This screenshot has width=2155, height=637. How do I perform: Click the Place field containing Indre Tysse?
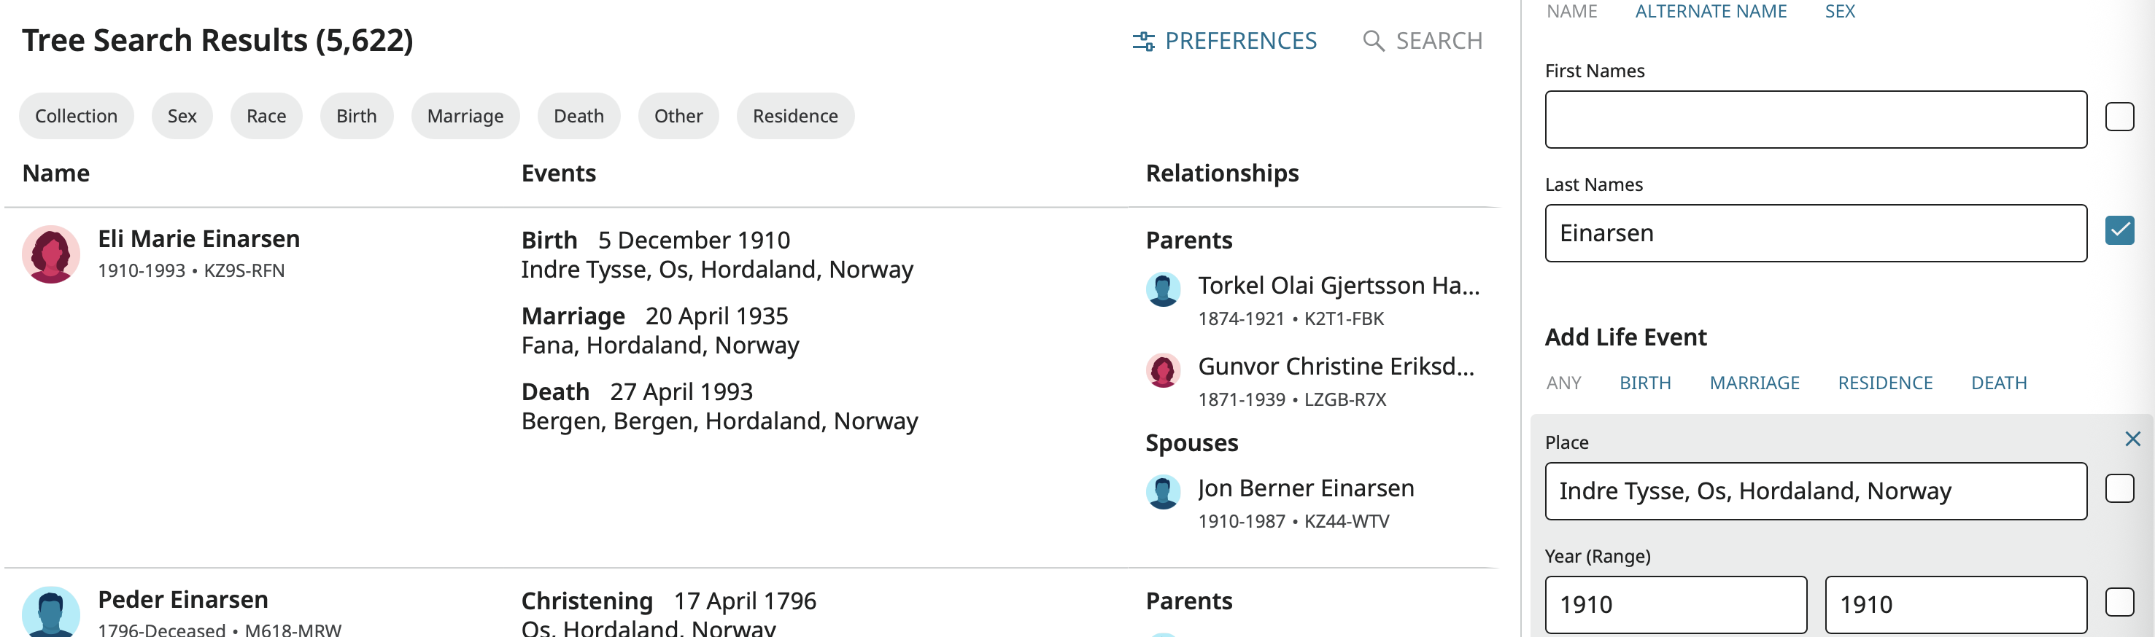[x=1815, y=491]
